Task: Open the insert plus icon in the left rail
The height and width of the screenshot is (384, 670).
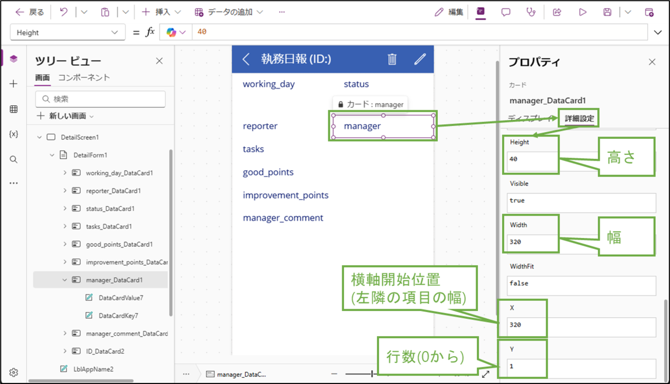Action: pos(14,84)
